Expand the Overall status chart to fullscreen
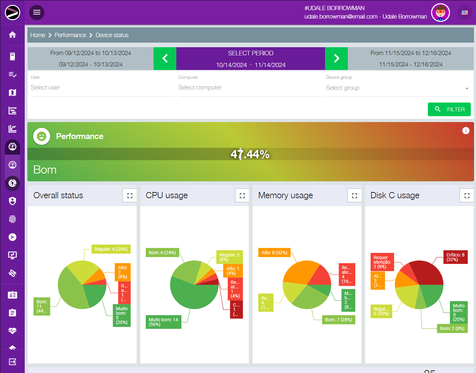476x373 pixels. [130, 196]
